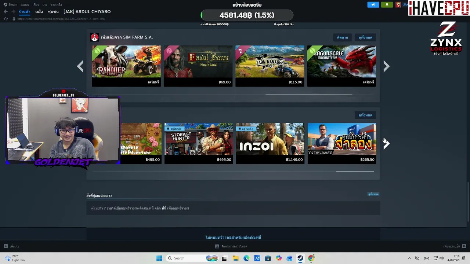Screen dimensions: 470x264
Task: Click ดูทั้งหมด next to the Follow button
Action: click(x=365, y=37)
